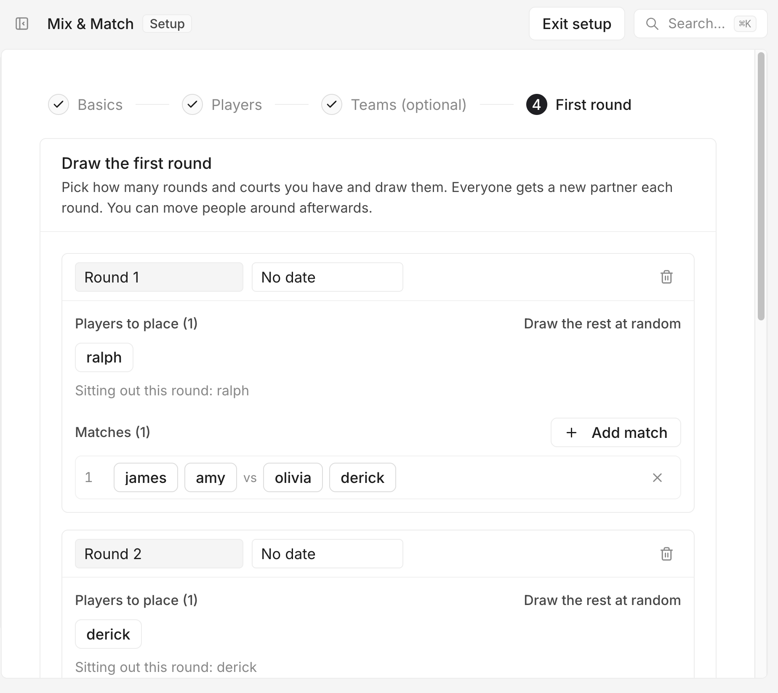The width and height of the screenshot is (778, 693).
Task: Click the Players step checkmark icon
Action: pos(192,104)
